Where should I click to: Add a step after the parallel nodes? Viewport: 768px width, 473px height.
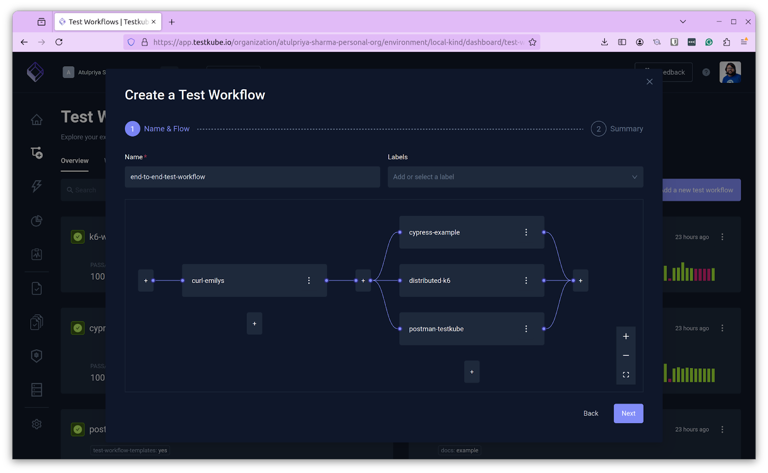580,281
